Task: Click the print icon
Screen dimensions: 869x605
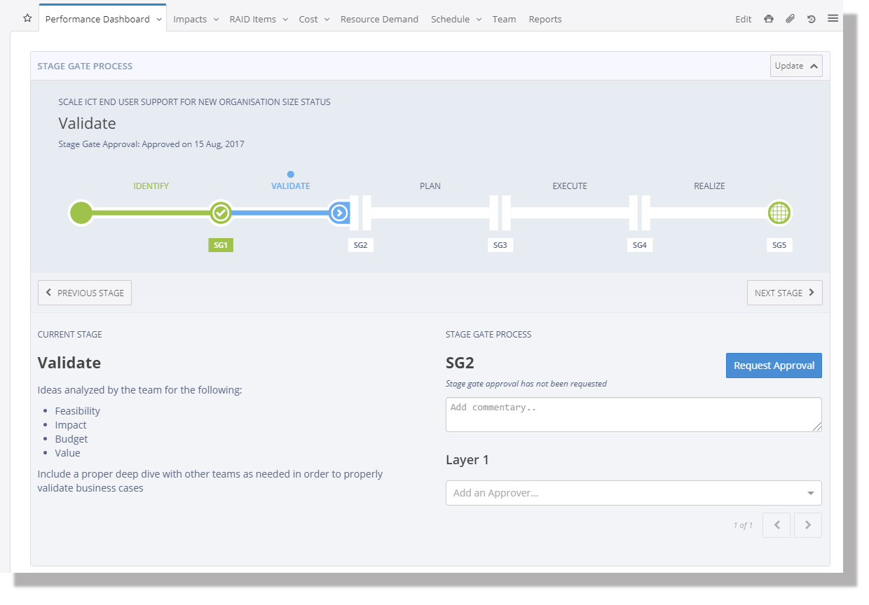Action: pos(769,19)
